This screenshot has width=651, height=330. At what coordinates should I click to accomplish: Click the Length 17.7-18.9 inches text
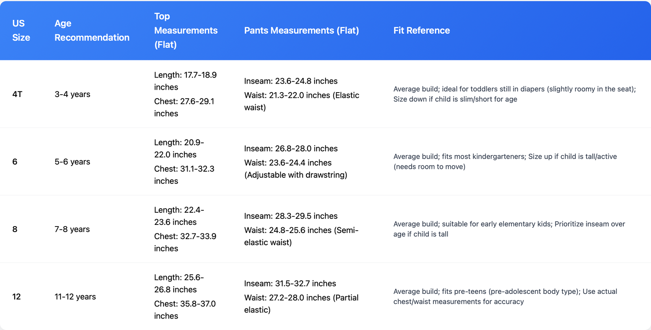[185, 81]
